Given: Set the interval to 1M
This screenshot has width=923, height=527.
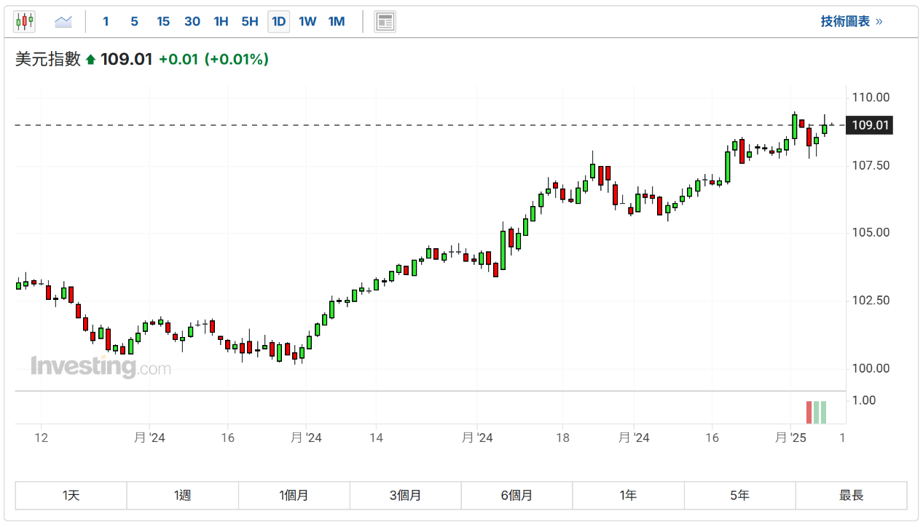Looking at the screenshot, I should coord(336,22).
